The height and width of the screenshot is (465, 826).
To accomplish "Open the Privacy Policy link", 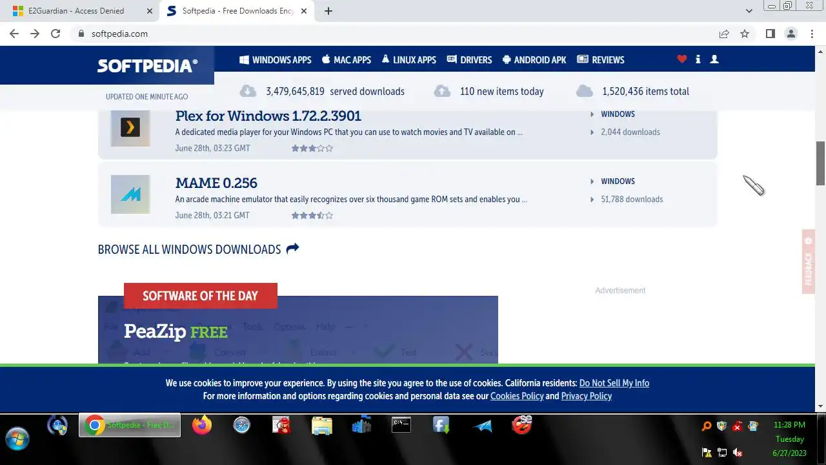I will coord(587,396).
